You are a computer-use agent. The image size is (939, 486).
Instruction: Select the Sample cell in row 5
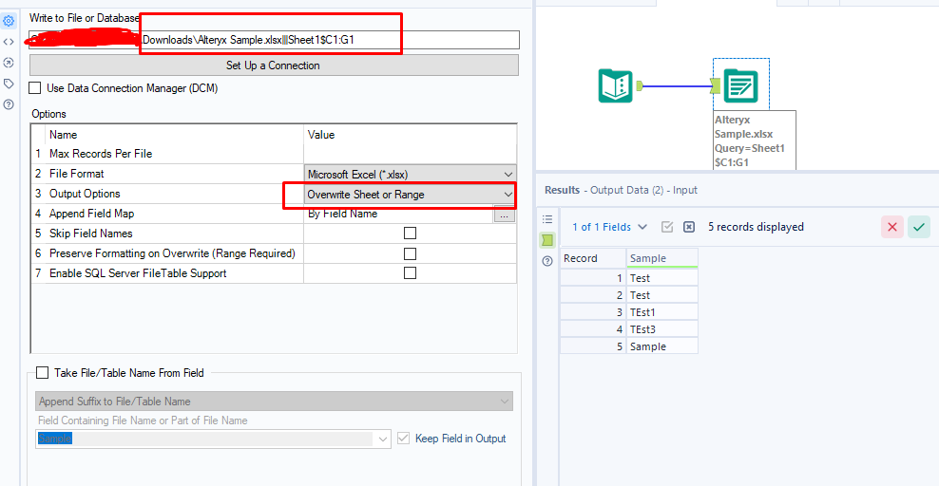pyautogui.click(x=661, y=346)
